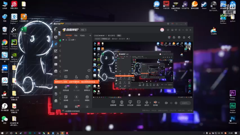Open the 弹幕秀 tool
240x135 pixels.
[87, 98]
